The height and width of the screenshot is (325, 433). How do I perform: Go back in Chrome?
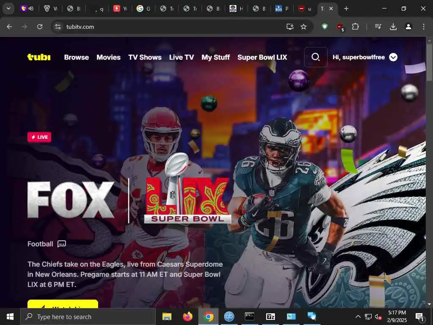coord(9,27)
